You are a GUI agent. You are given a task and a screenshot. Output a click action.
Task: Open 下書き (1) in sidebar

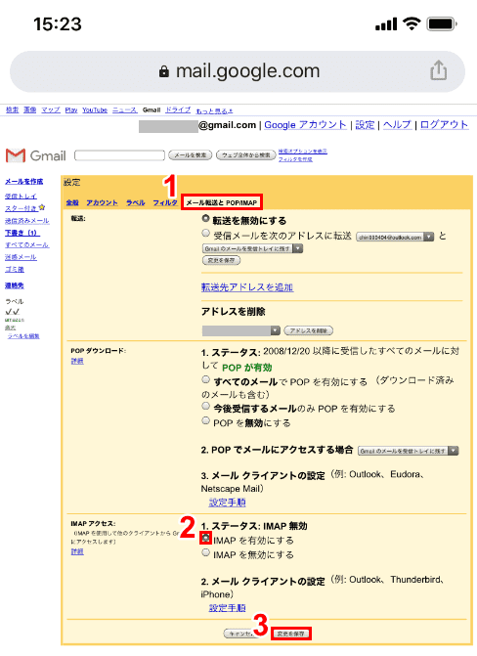point(22,233)
